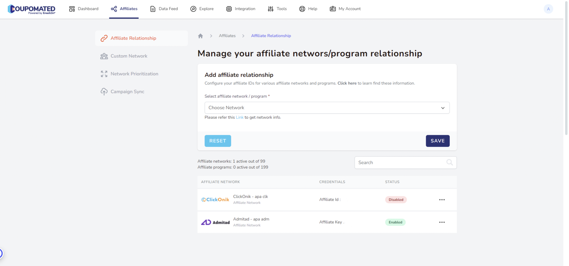Open Campaign Sync from sidebar
The width and height of the screenshot is (569, 266).
click(x=127, y=92)
